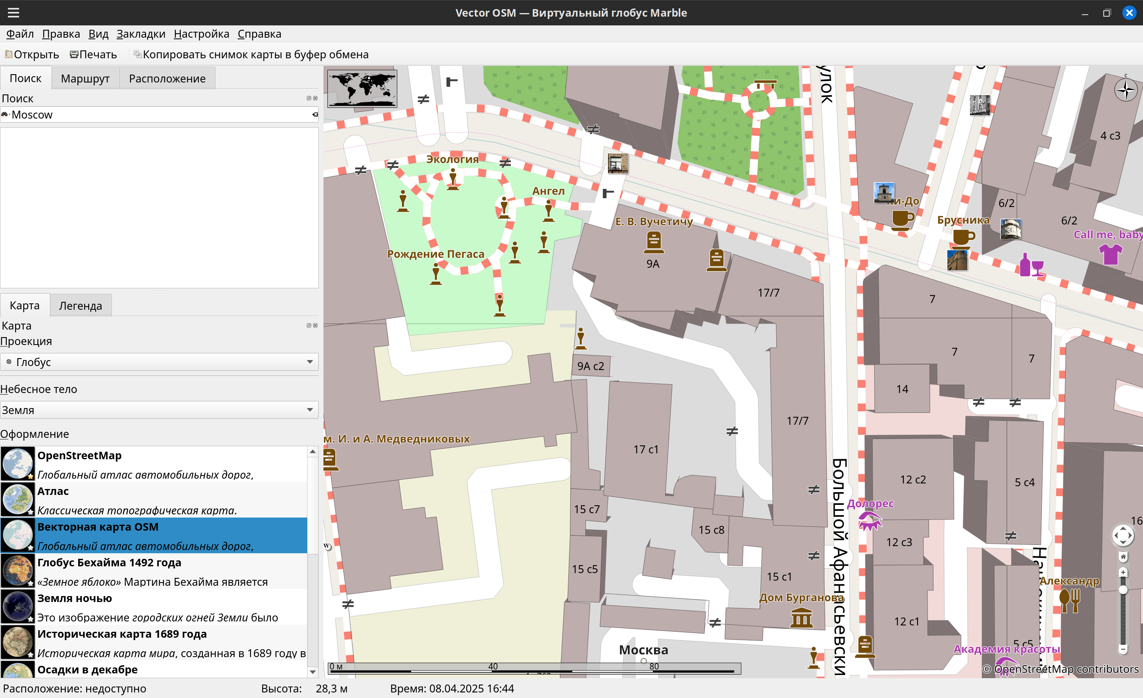Click the Call me, baby clothing shop icon
The width and height of the screenshot is (1143, 698).
coord(1110,254)
